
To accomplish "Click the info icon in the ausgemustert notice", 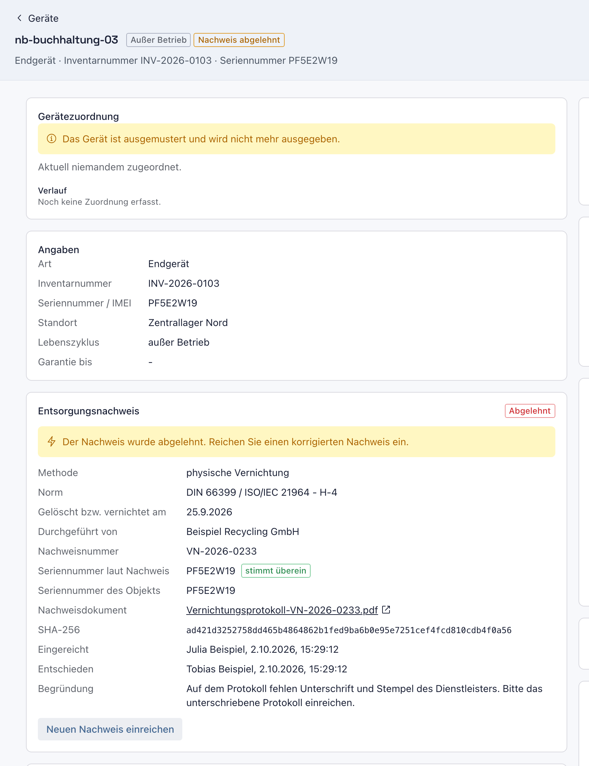I will click(x=52, y=139).
